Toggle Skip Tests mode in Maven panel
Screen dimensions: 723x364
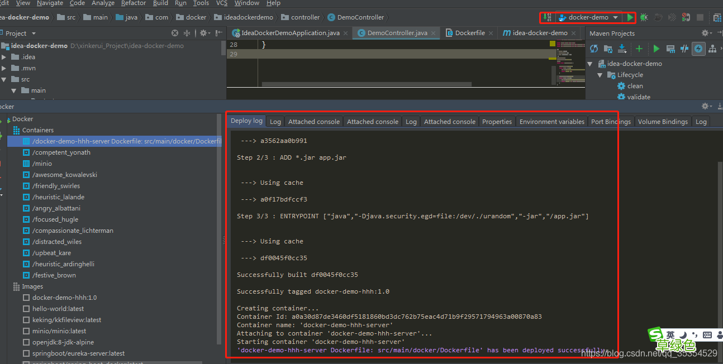(684, 49)
